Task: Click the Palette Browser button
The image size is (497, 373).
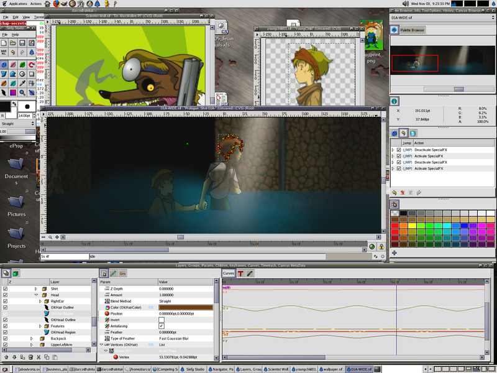Action: pos(412,30)
